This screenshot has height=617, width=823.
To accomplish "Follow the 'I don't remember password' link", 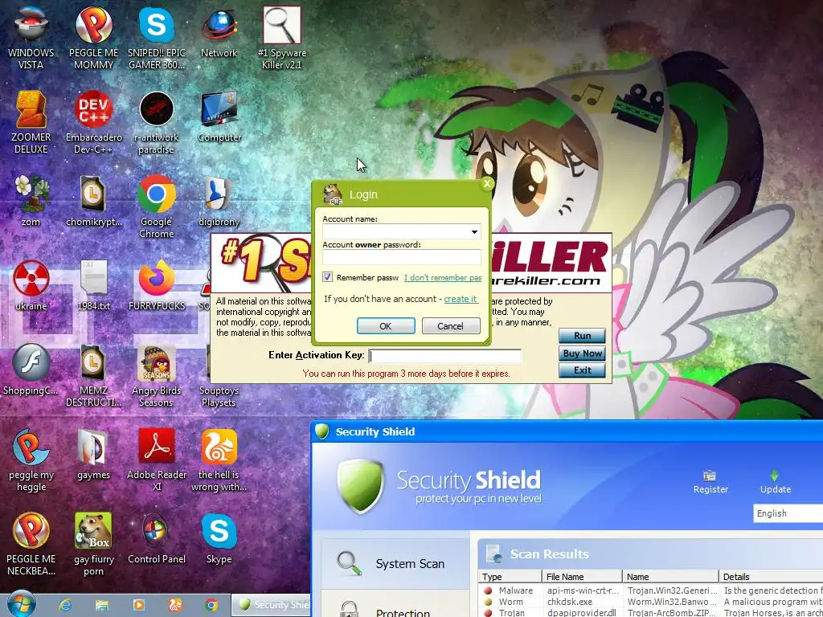I will pyautogui.click(x=443, y=277).
